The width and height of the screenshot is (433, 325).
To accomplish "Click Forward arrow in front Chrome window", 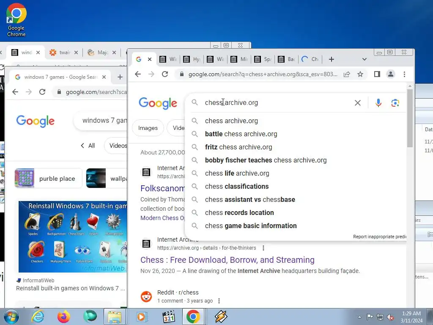I will [151, 74].
